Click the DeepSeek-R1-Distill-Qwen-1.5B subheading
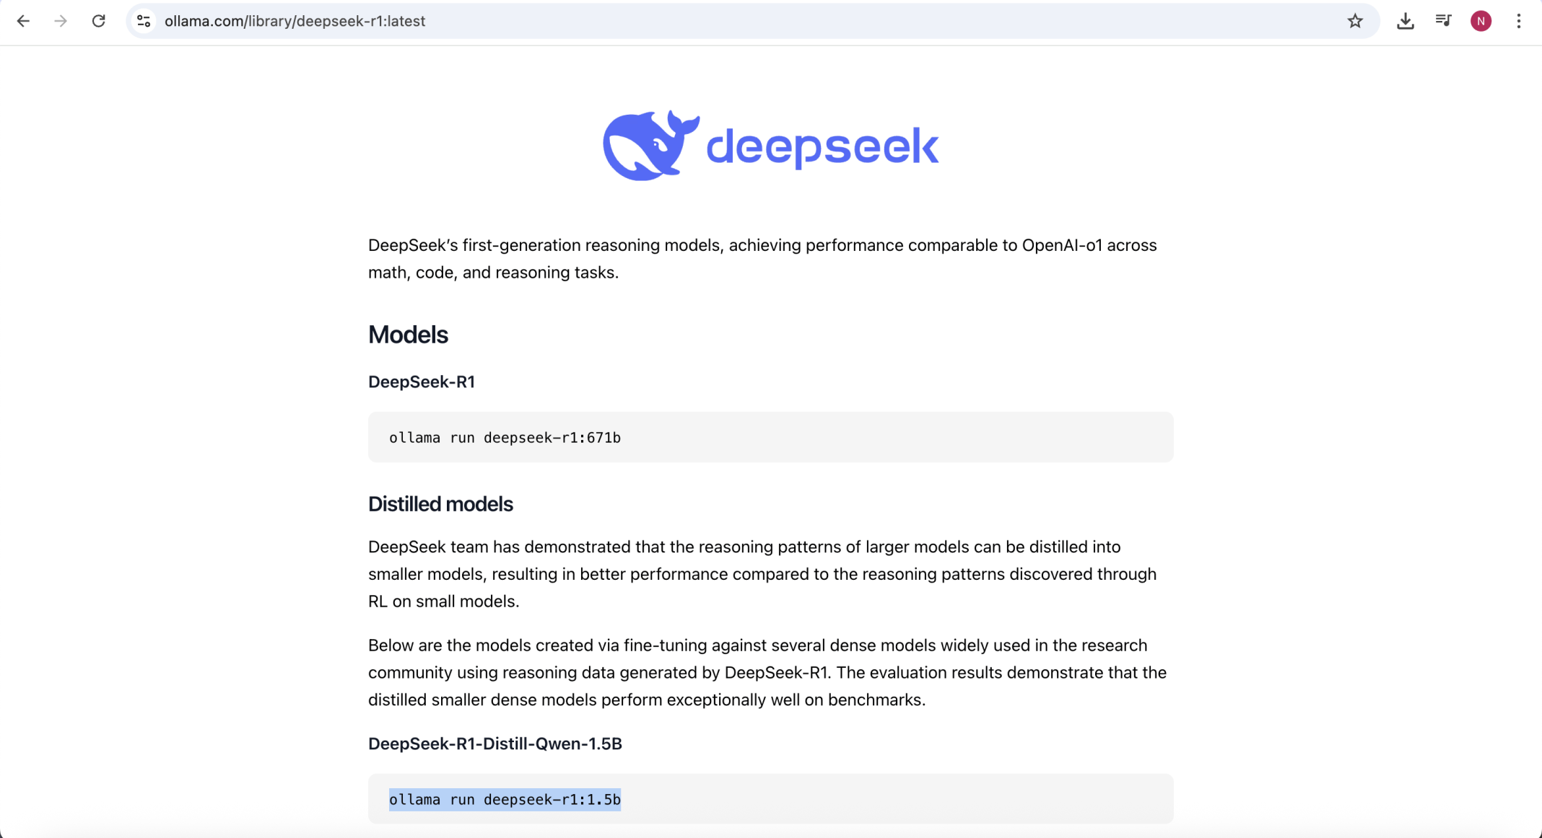1542x838 pixels. point(495,744)
